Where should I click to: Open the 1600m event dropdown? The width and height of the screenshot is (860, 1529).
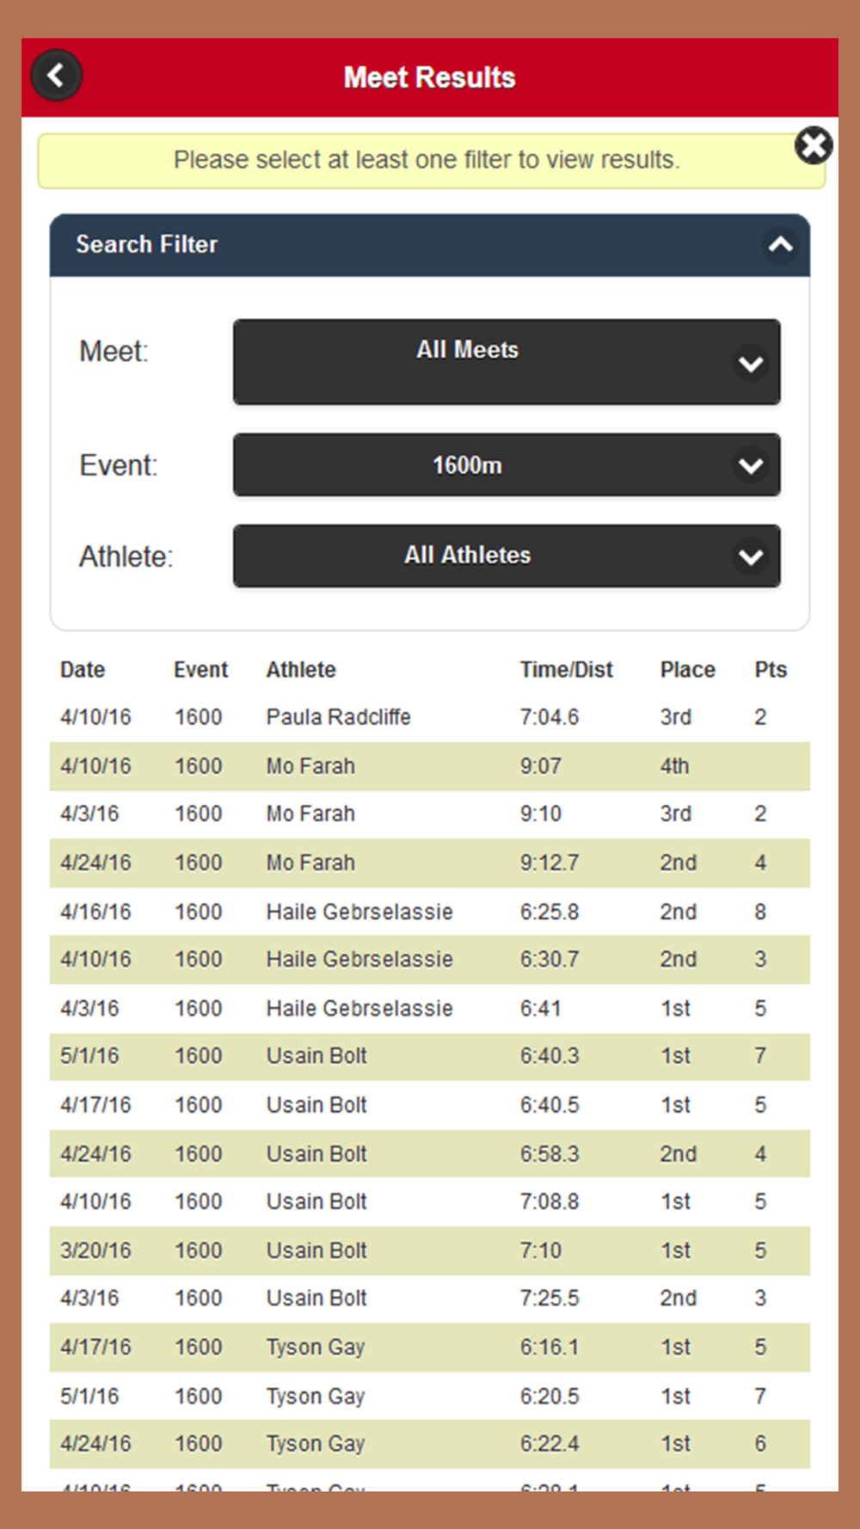click(x=507, y=465)
